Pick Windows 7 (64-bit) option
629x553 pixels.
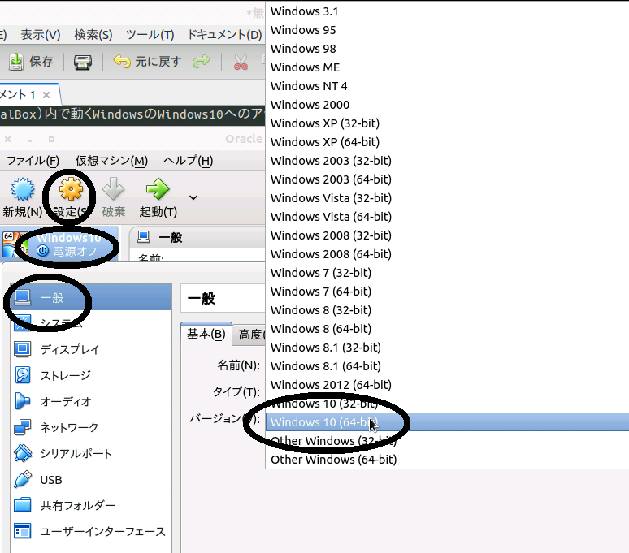point(447,292)
